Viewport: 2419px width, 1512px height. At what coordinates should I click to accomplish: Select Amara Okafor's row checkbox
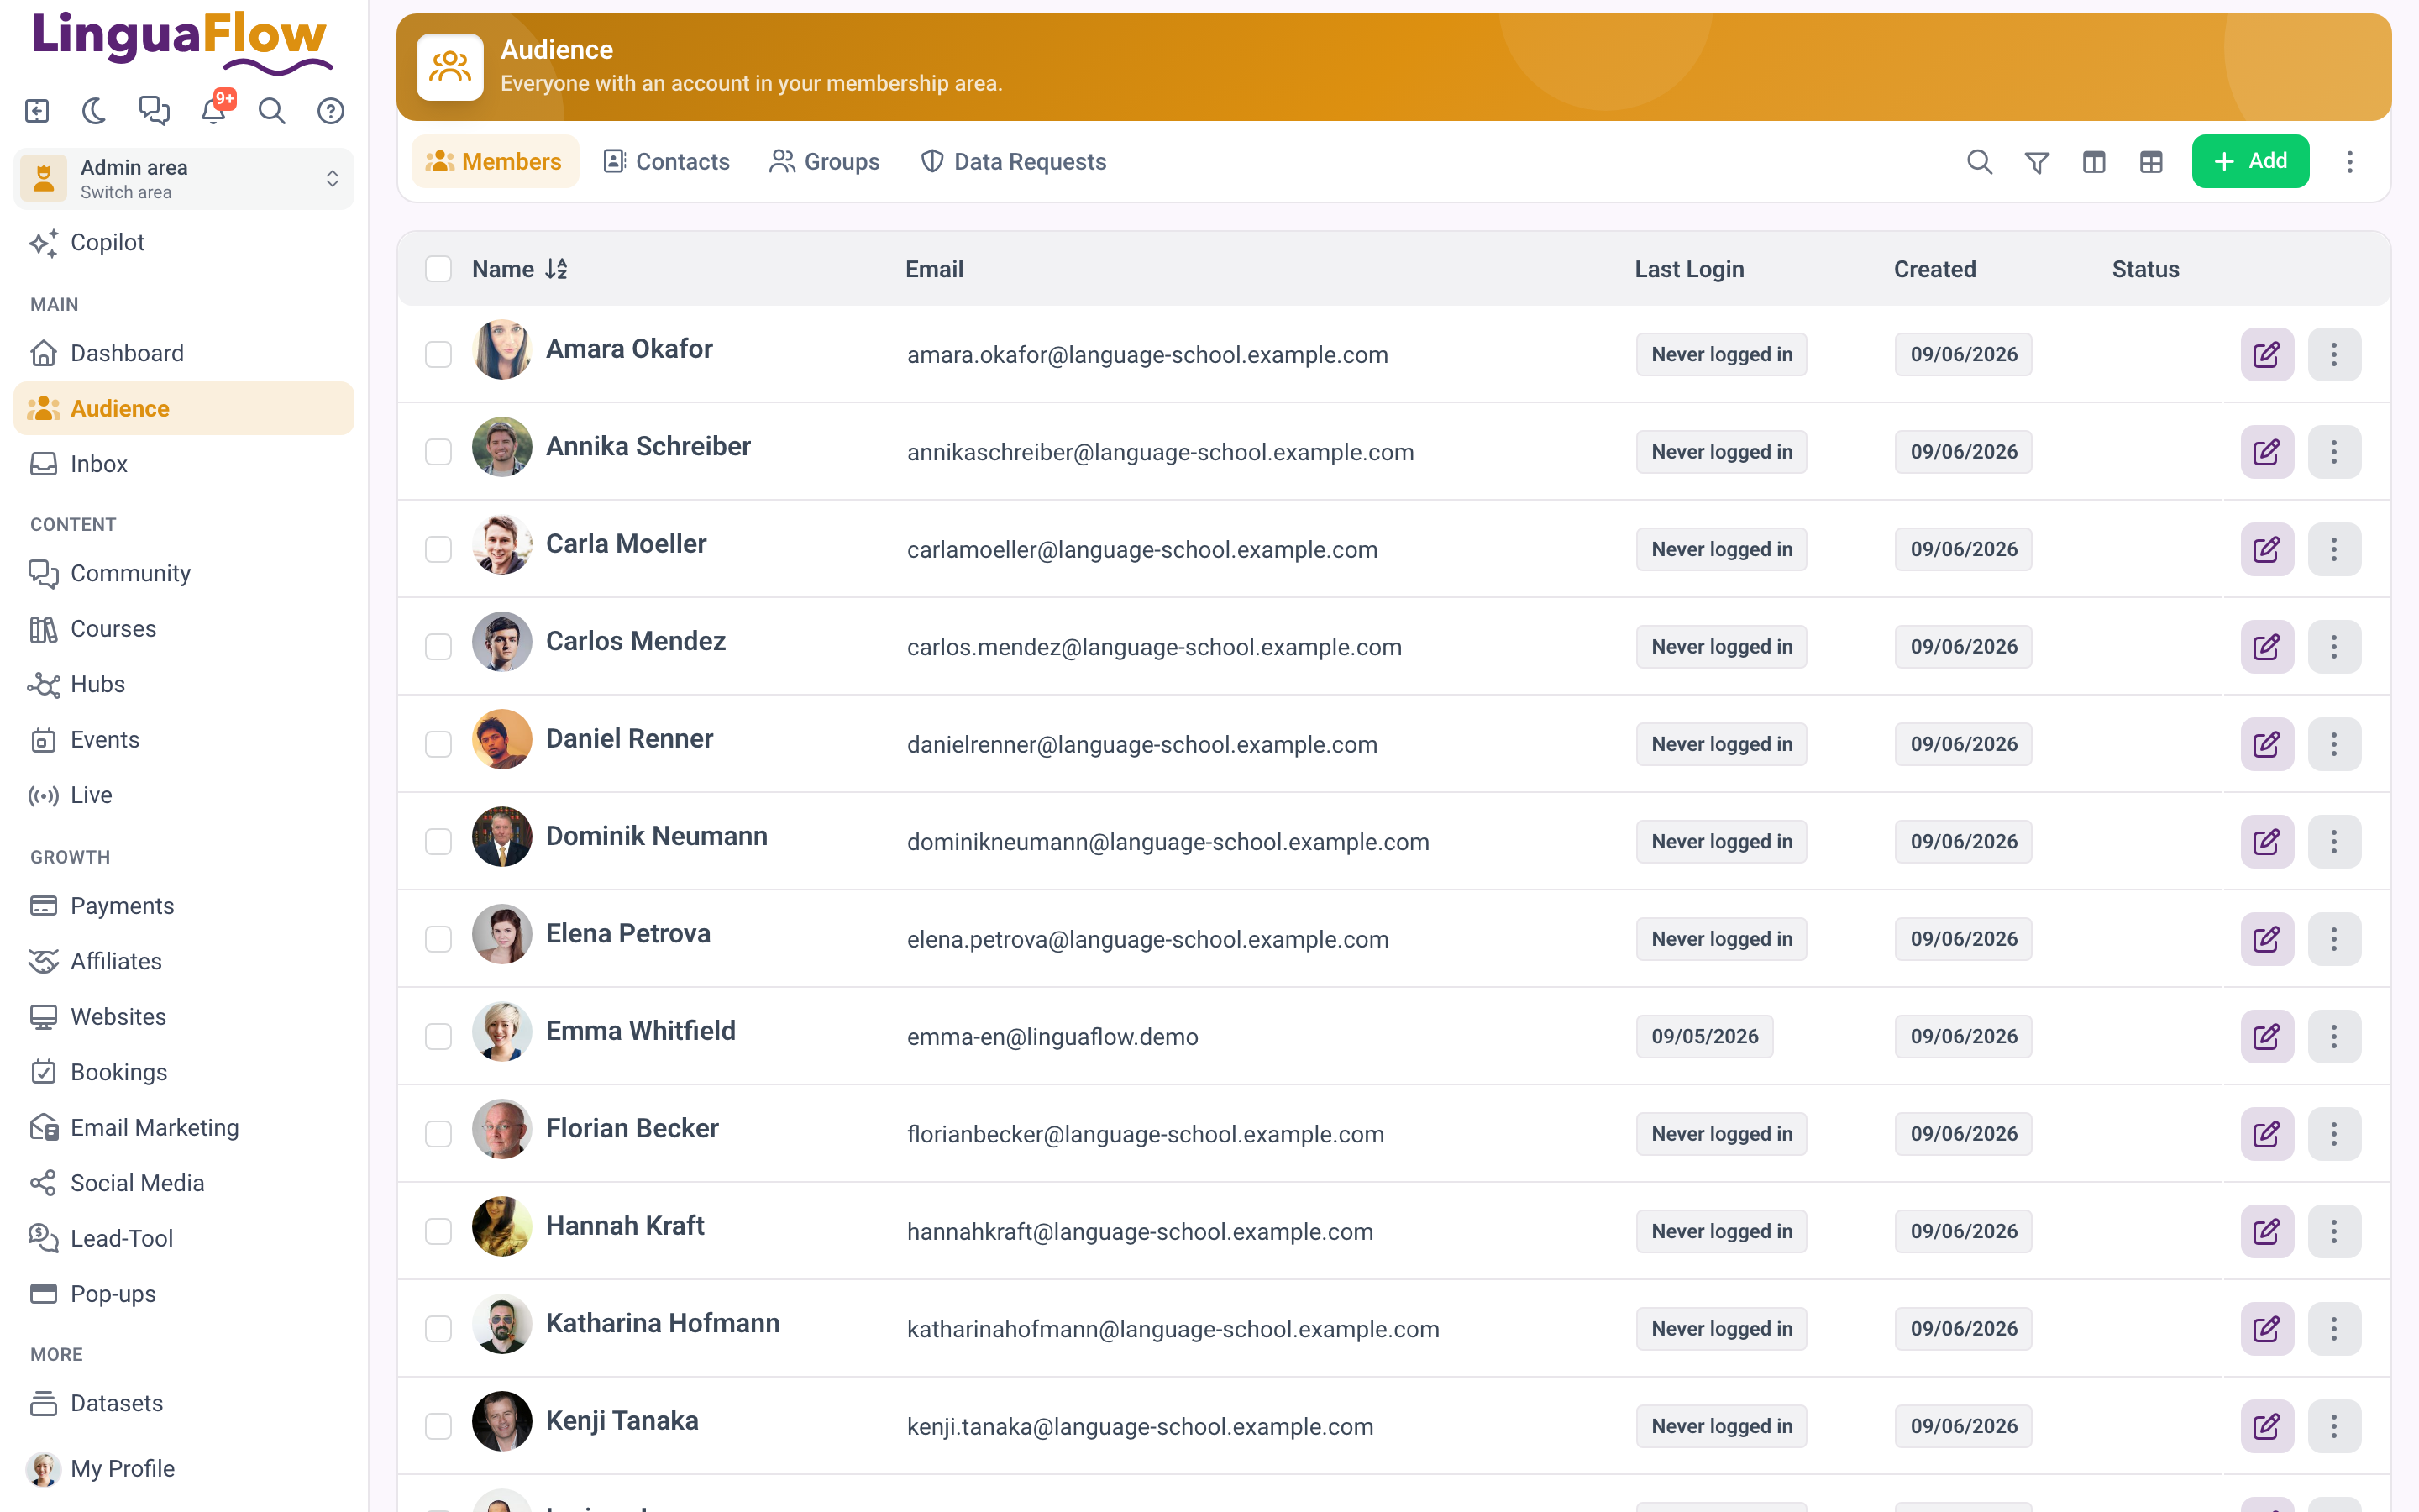(x=438, y=354)
